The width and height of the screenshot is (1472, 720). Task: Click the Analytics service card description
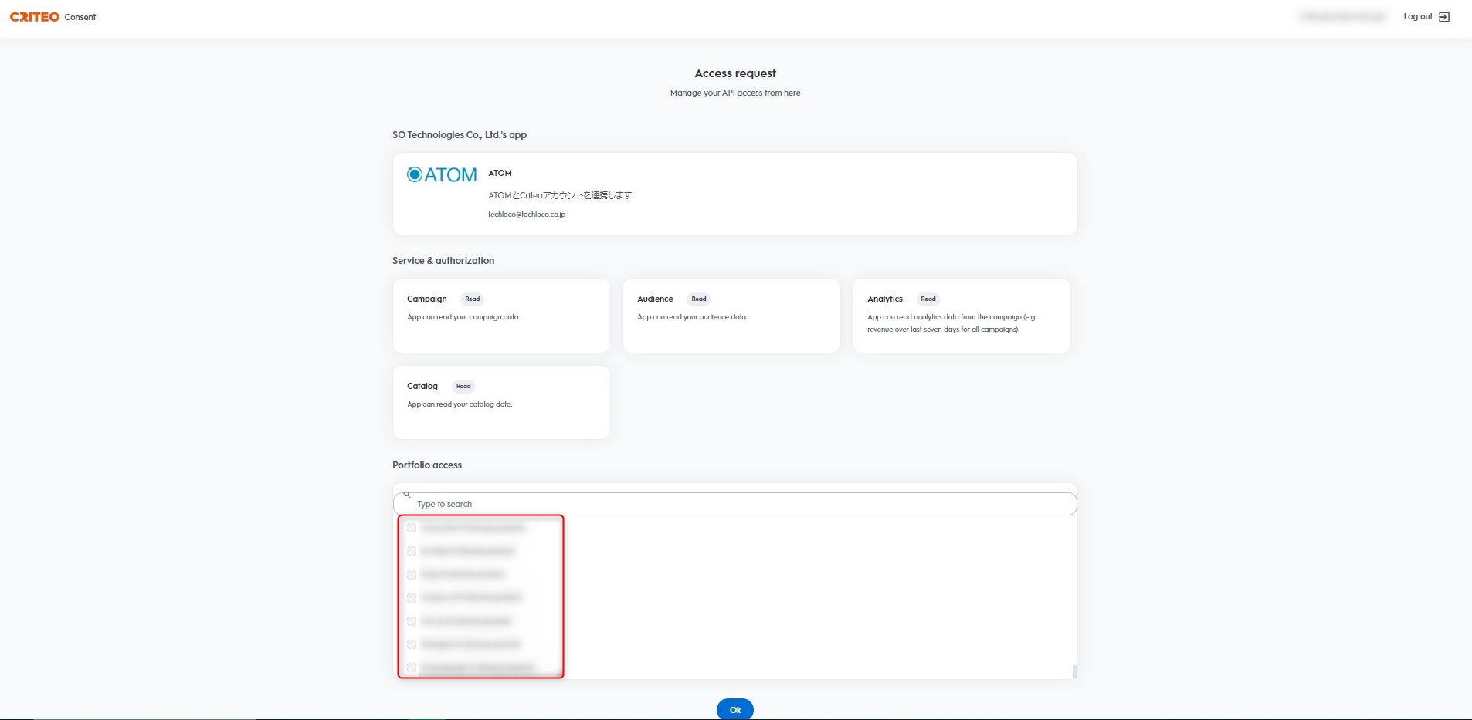tap(951, 323)
